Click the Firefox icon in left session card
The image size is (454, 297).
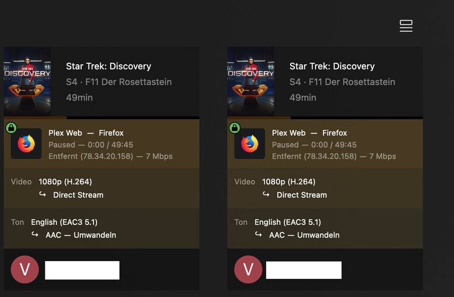26,144
